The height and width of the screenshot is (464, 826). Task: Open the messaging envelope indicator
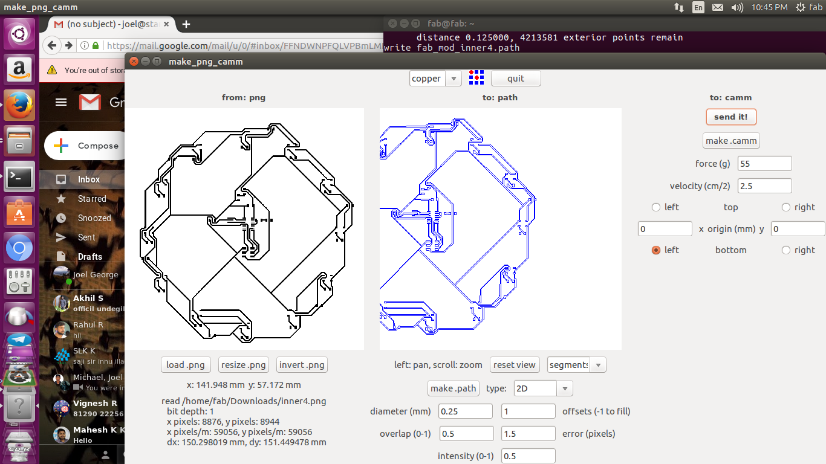point(718,7)
